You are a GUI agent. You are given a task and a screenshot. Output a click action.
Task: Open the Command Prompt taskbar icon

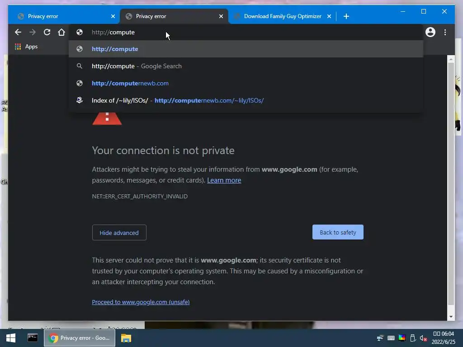[33, 338]
